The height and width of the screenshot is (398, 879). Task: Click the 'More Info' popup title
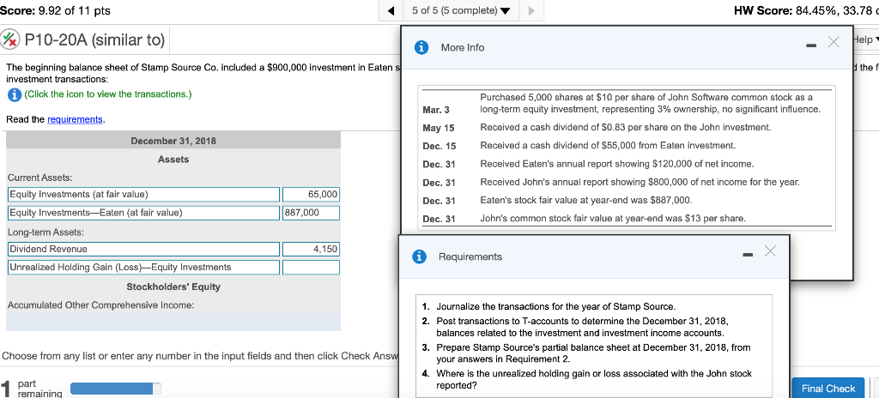(x=463, y=48)
